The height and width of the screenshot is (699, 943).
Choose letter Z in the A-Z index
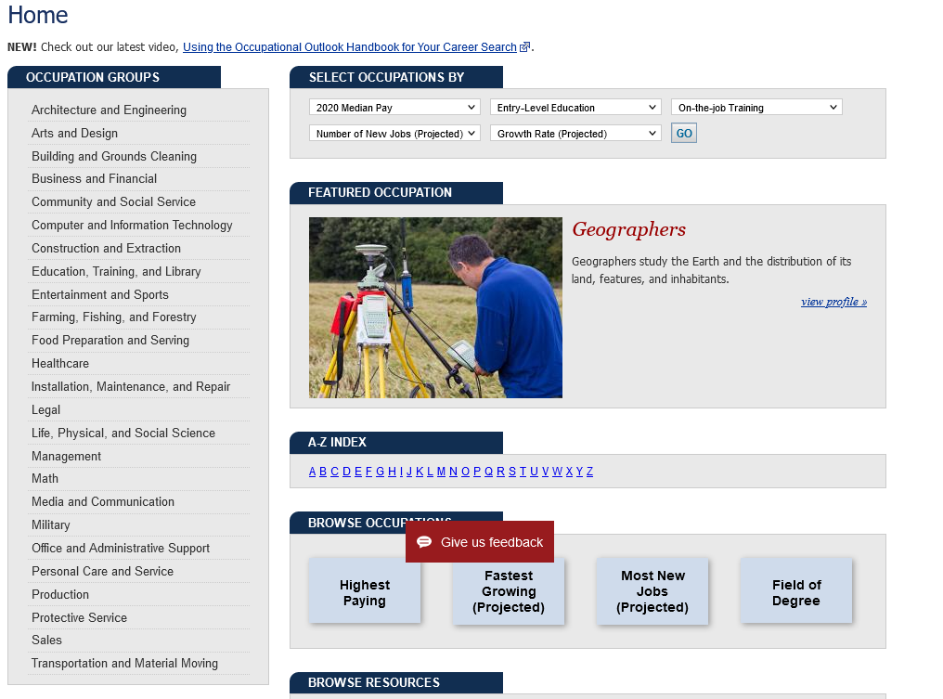pyautogui.click(x=590, y=472)
